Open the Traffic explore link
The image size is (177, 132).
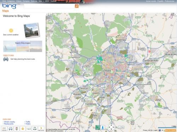[x=28, y=122]
